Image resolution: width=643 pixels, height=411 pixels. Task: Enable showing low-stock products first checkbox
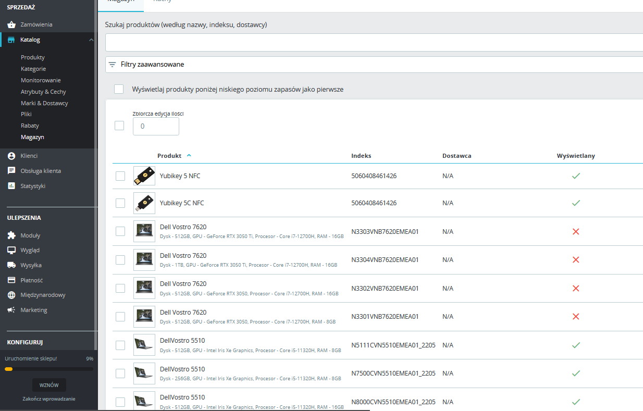[x=119, y=89]
